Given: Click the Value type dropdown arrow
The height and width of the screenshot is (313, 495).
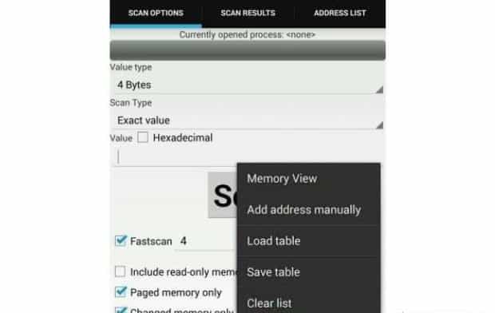Looking at the screenshot, I should (379, 89).
